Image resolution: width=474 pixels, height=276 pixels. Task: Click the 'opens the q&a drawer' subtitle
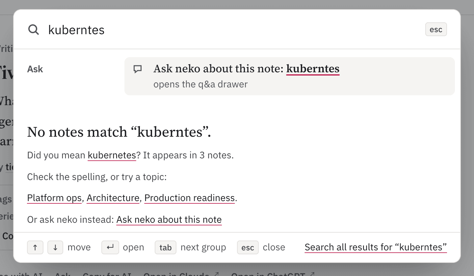click(200, 84)
